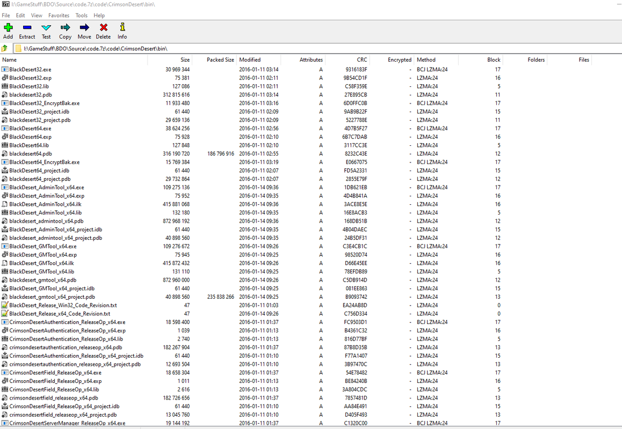
Task: Click the BlackDesert_AdminTool_x64.ilk file icon
Action: pos(5,204)
